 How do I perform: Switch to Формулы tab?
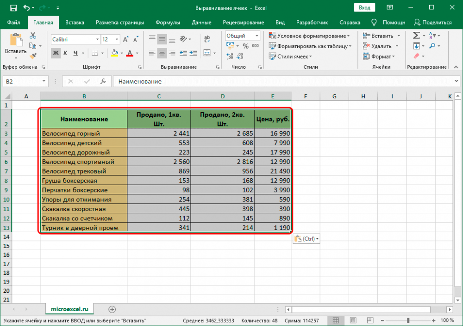168,22
